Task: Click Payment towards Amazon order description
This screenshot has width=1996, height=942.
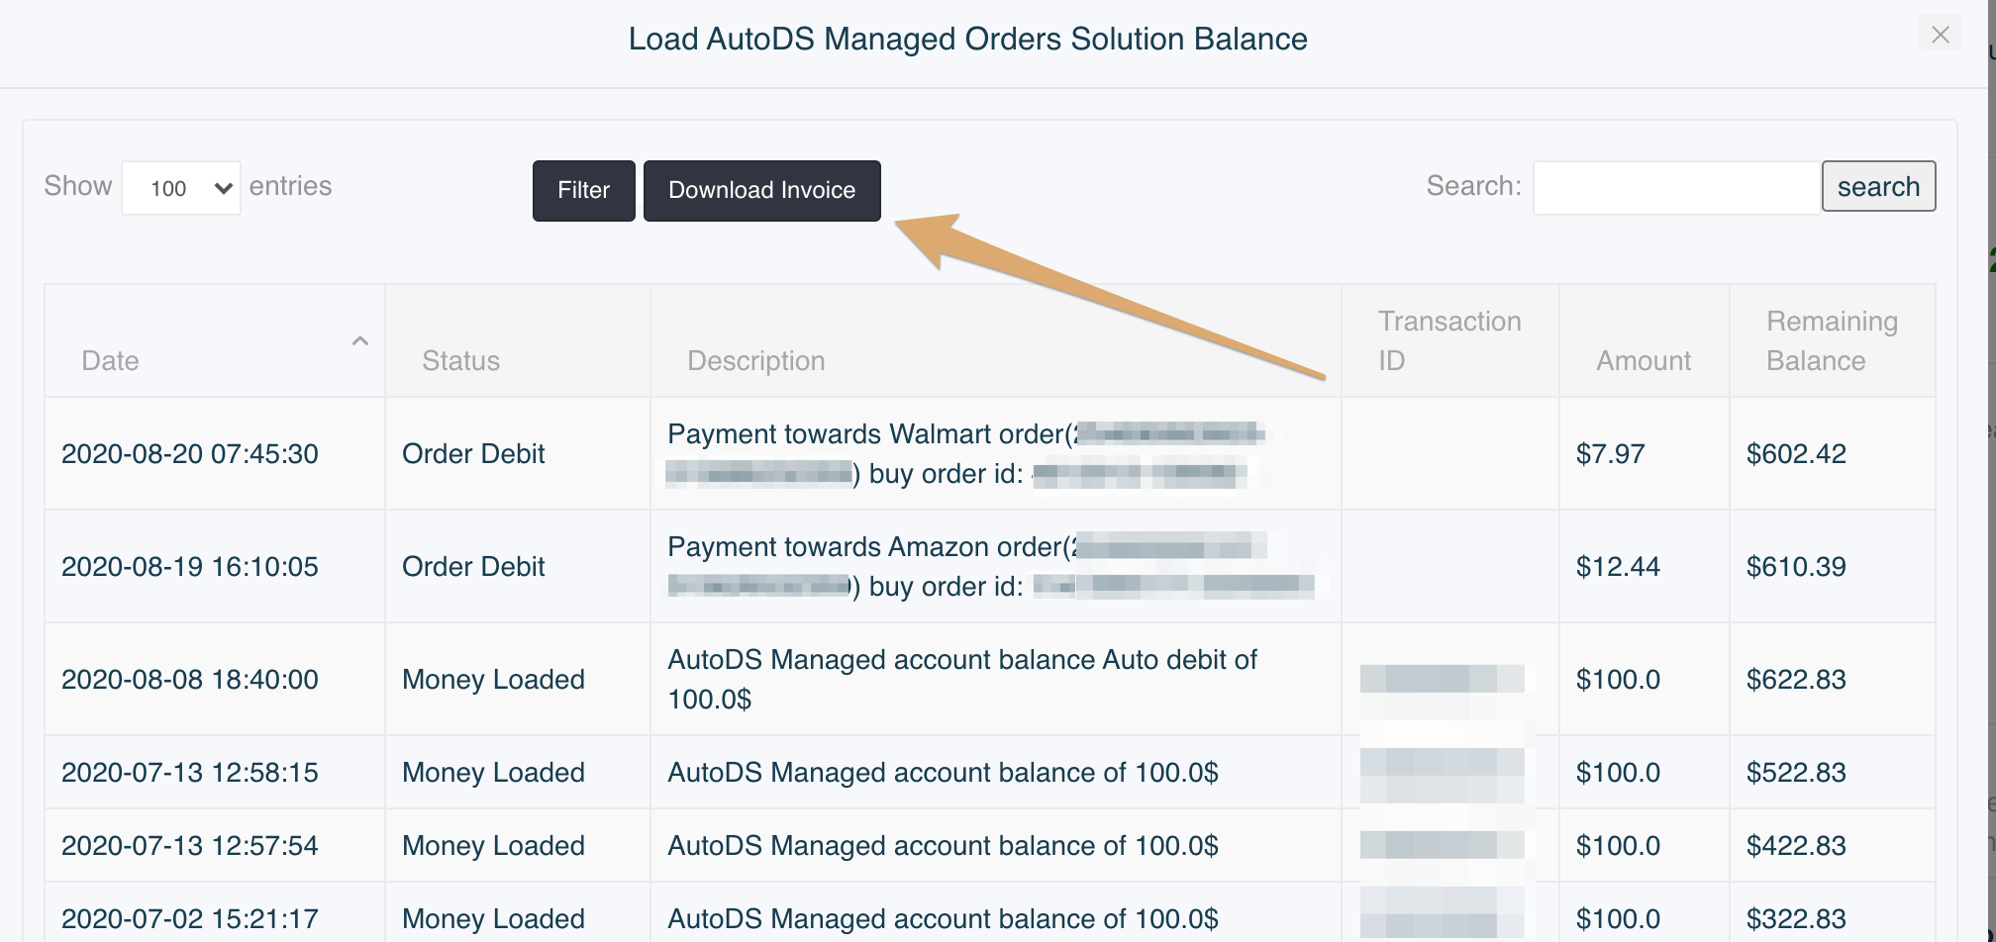Action: (x=990, y=567)
